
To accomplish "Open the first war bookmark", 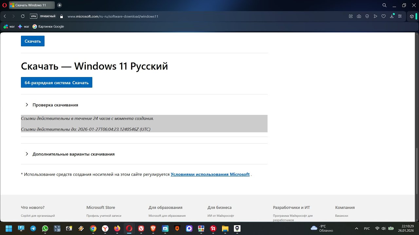I will [9, 26].
